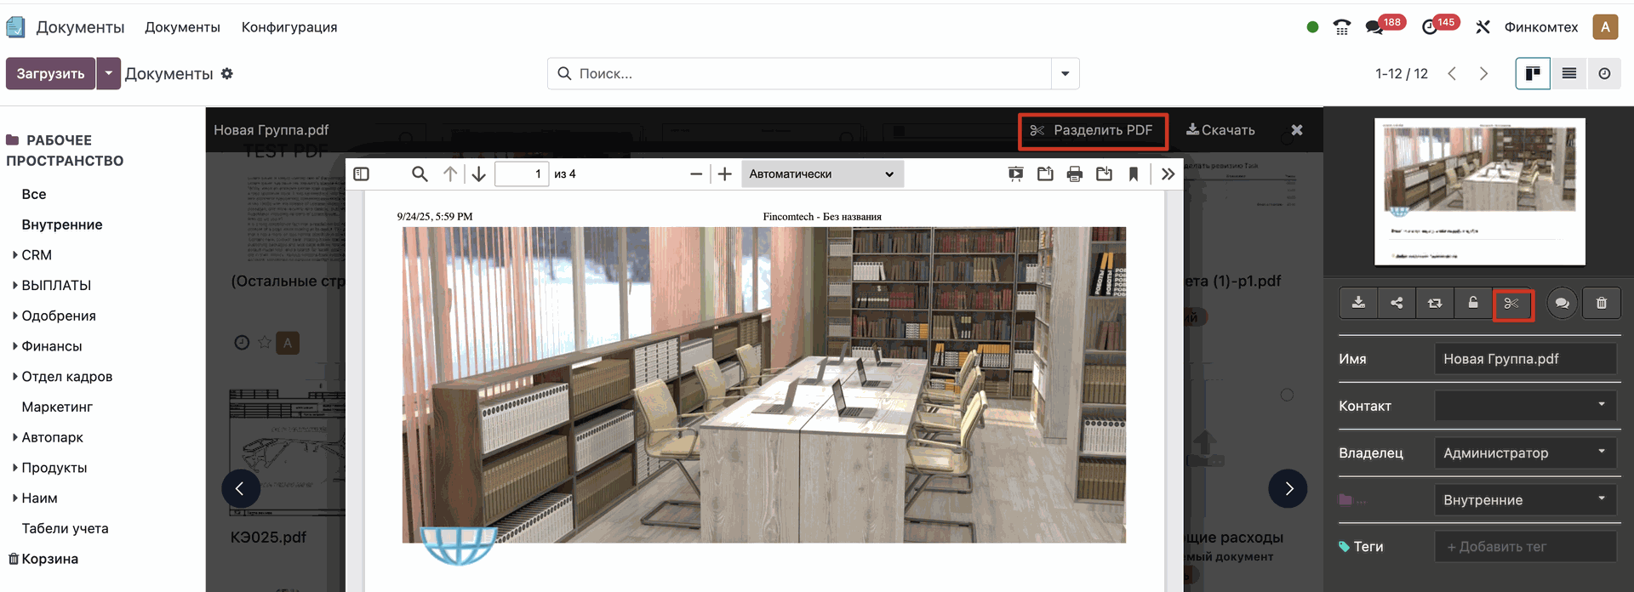The width and height of the screenshot is (1634, 592).
Task: Expand the Финансы workspace folder
Action: point(51,346)
